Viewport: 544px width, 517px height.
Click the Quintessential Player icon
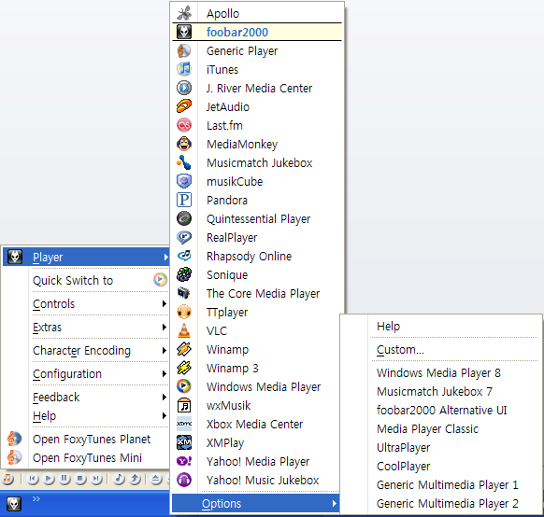coord(184,218)
